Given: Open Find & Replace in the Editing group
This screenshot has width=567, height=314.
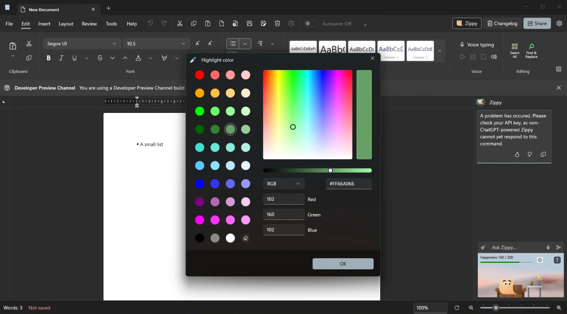Looking at the screenshot, I should coord(531,48).
